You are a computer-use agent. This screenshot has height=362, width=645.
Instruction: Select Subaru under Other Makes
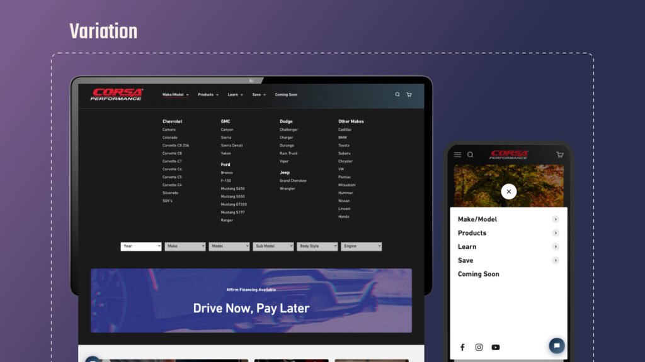click(x=345, y=153)
